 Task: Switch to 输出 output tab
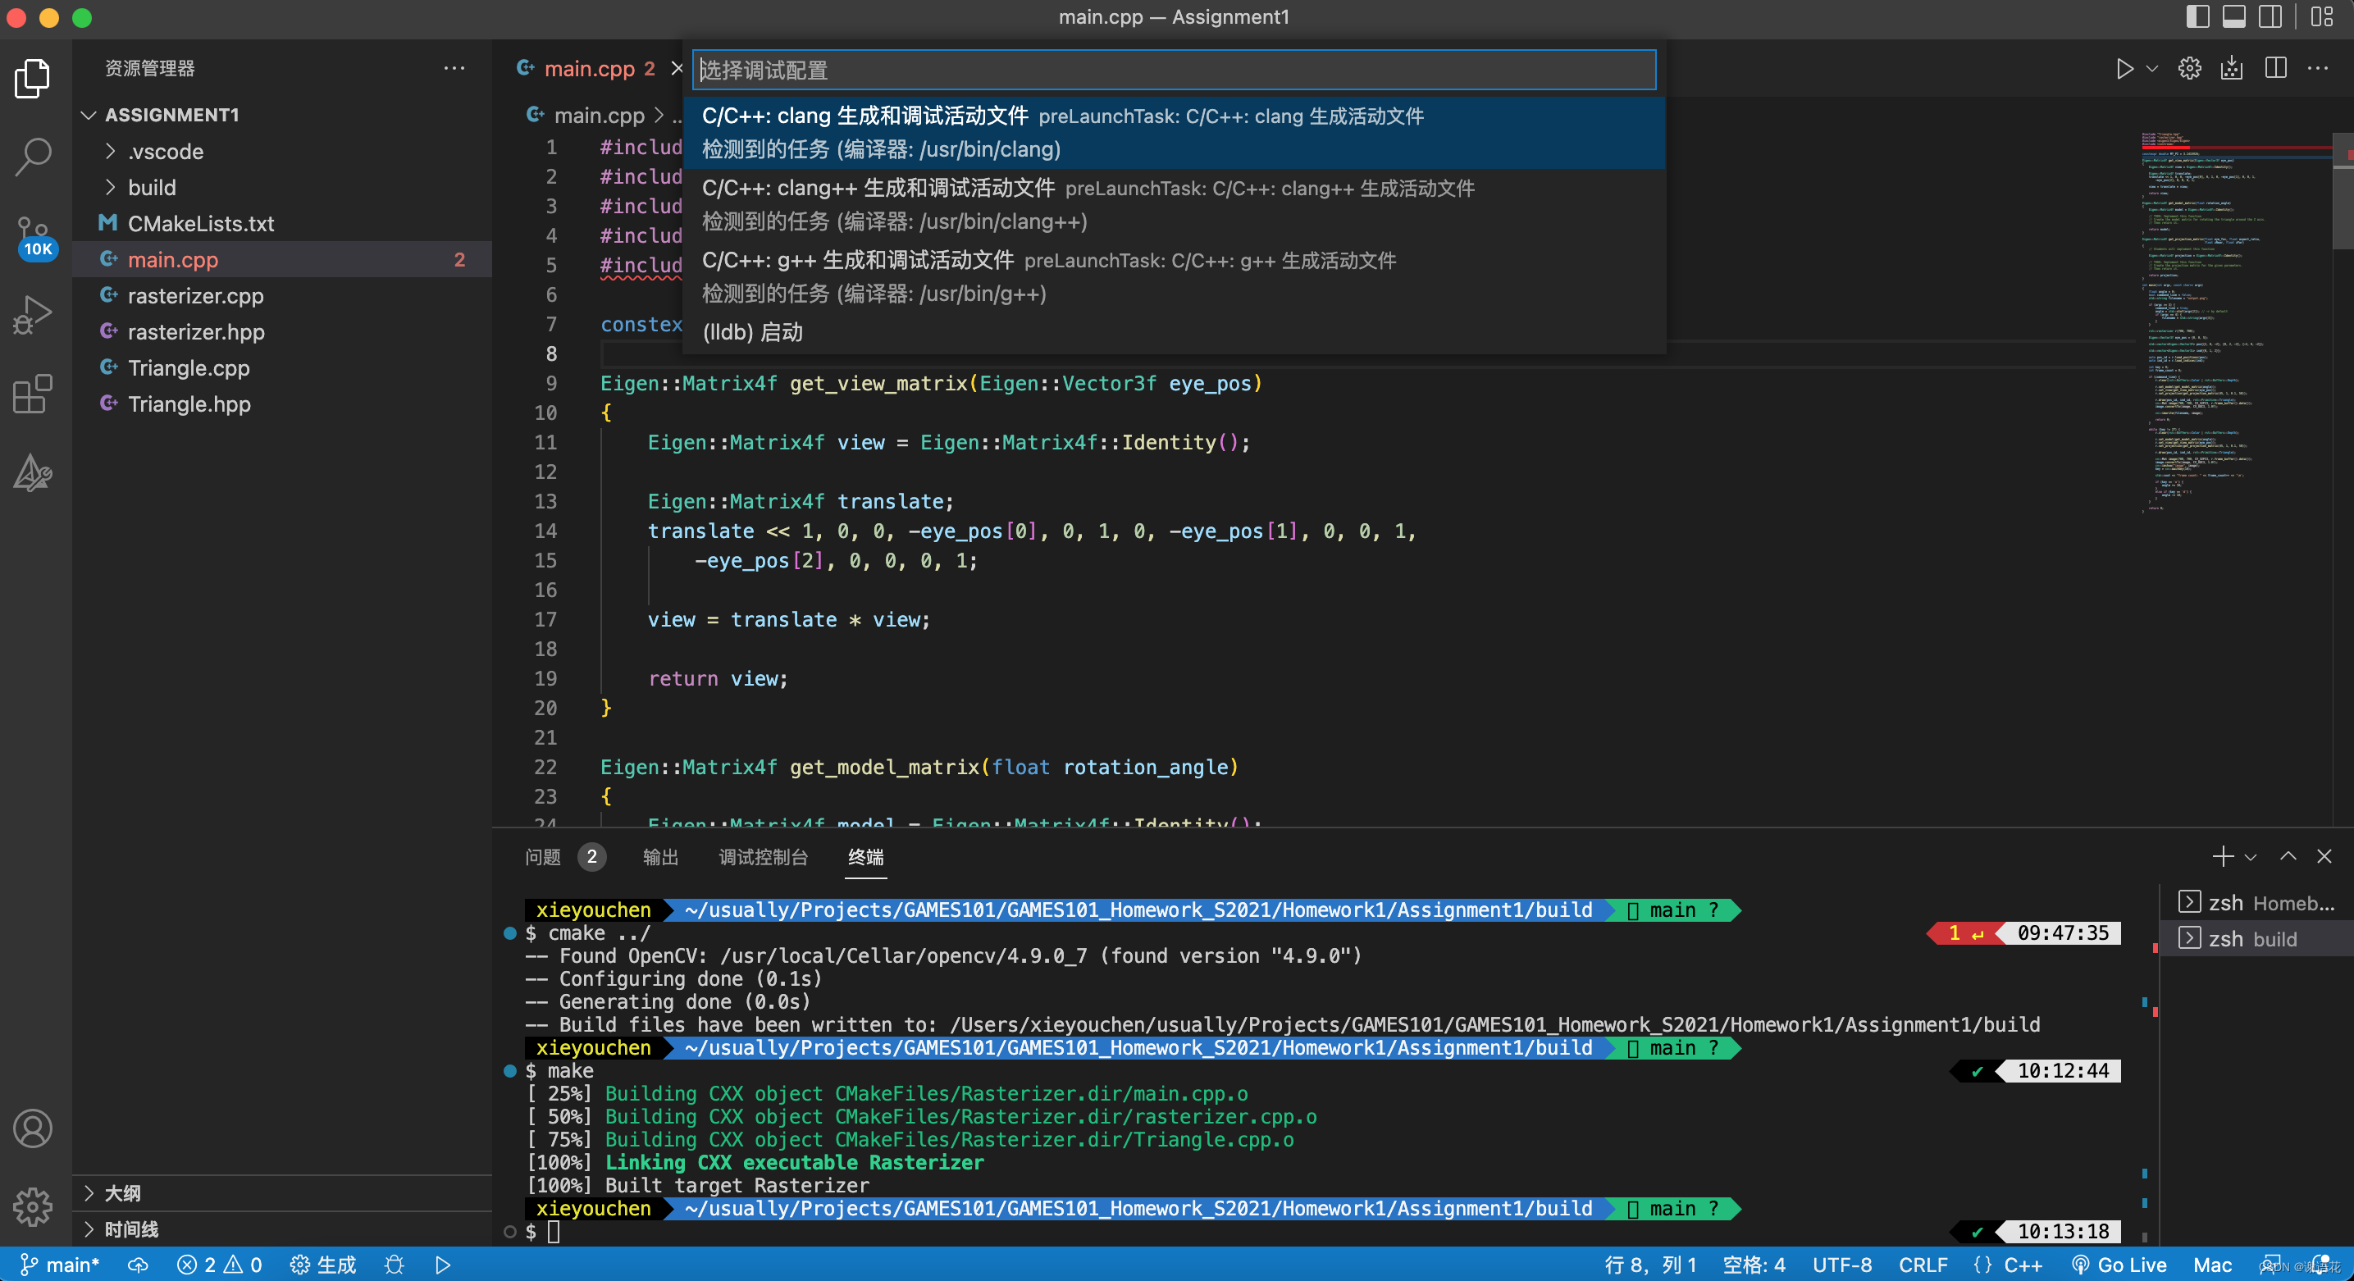pos(659,857)
